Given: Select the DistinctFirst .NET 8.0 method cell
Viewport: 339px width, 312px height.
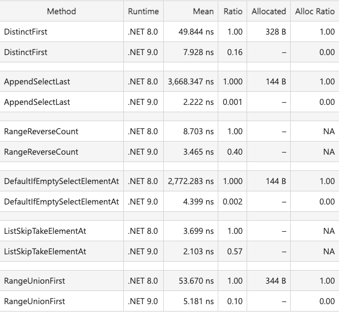Looking at the screenshot, I should (x=61, y=32).
